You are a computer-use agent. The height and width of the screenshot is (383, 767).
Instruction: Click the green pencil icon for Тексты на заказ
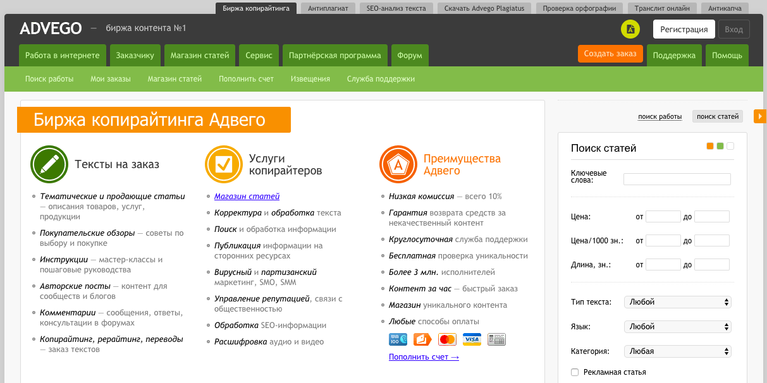tap(49, 164)
